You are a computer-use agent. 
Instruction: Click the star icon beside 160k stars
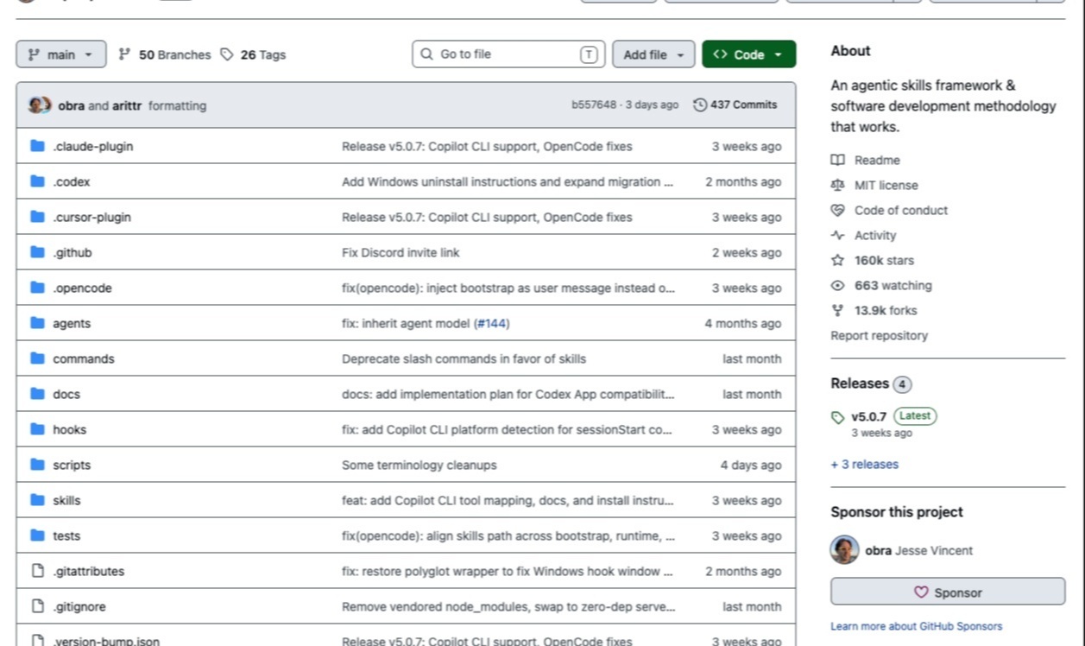tap(837, 260)
